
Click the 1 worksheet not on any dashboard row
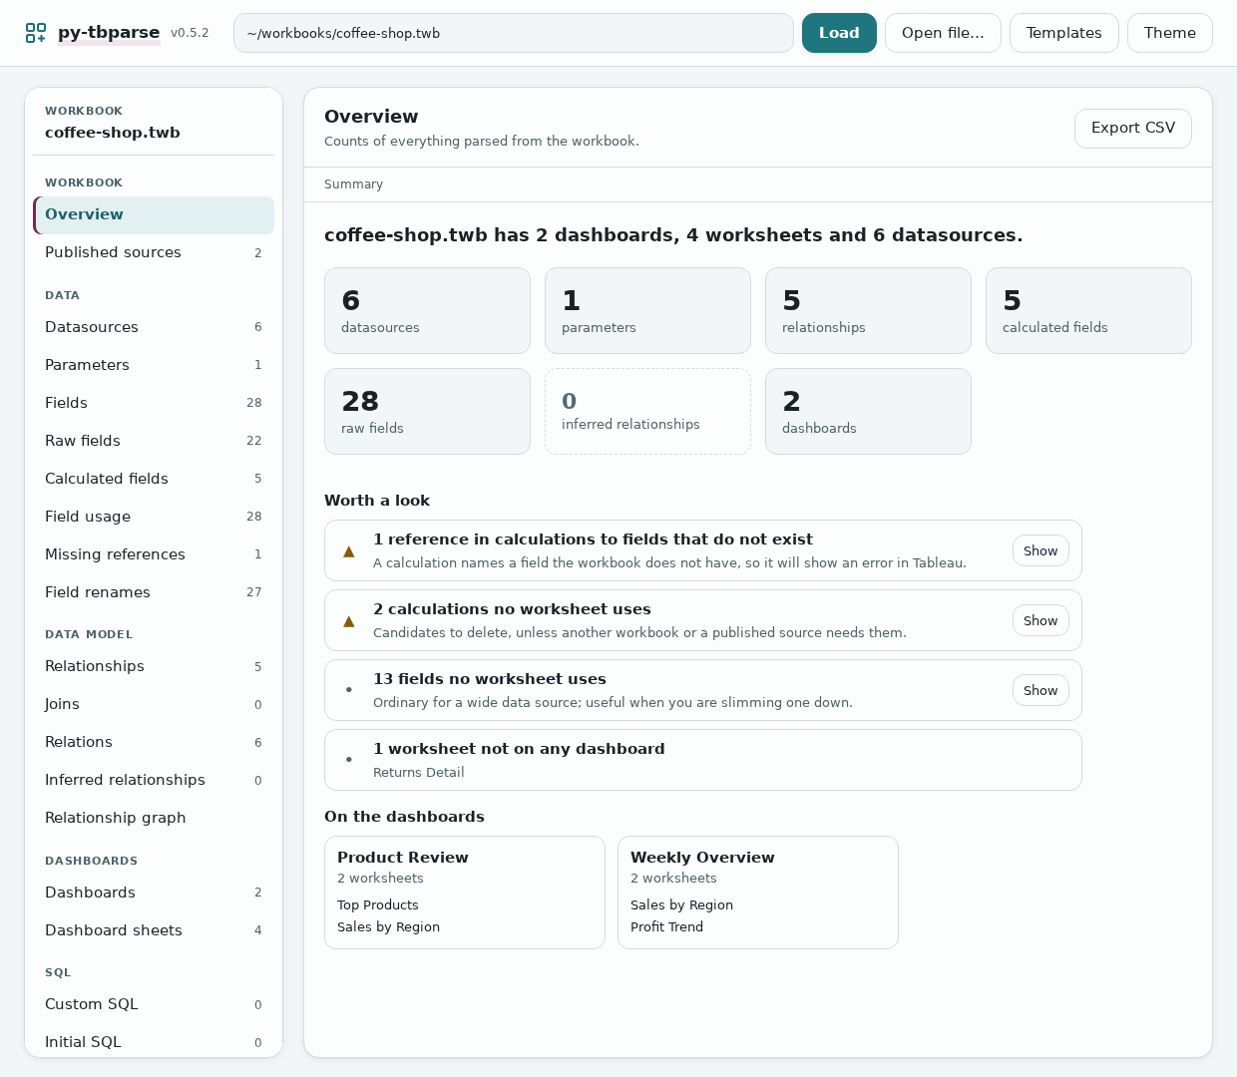pyautogui.click(x=703, y=760)
